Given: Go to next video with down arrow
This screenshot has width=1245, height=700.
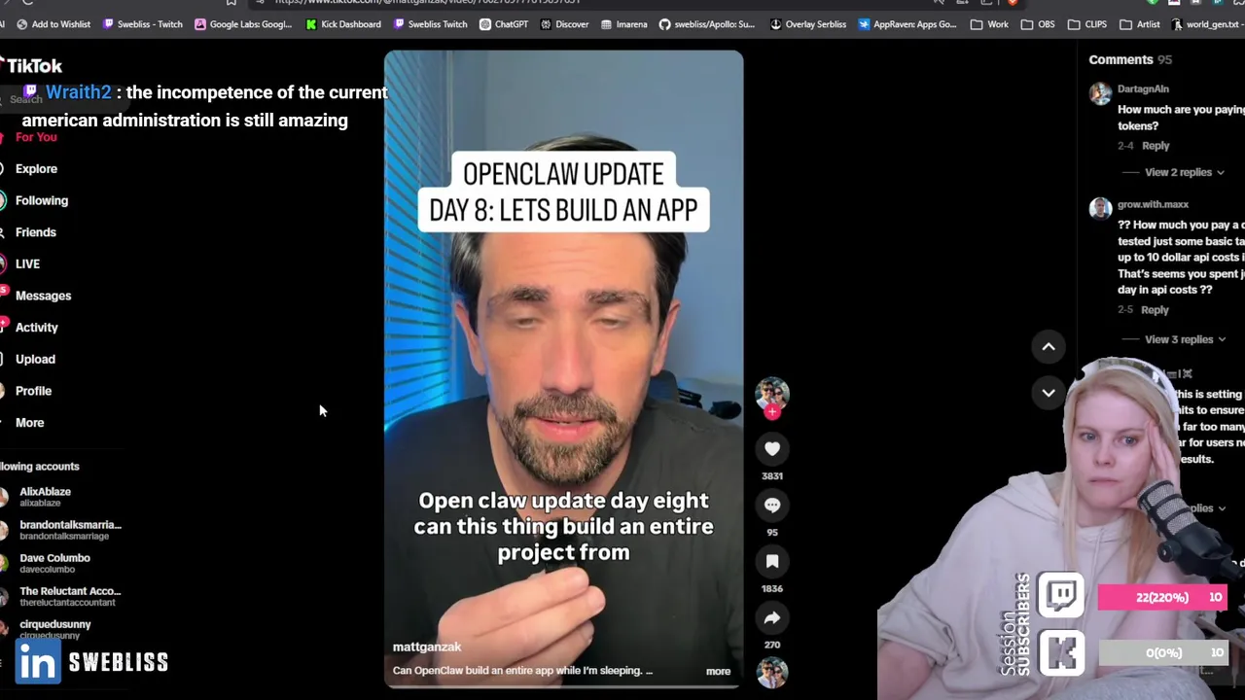Looking at the screenshot, I should click(x=1049, y=393).
